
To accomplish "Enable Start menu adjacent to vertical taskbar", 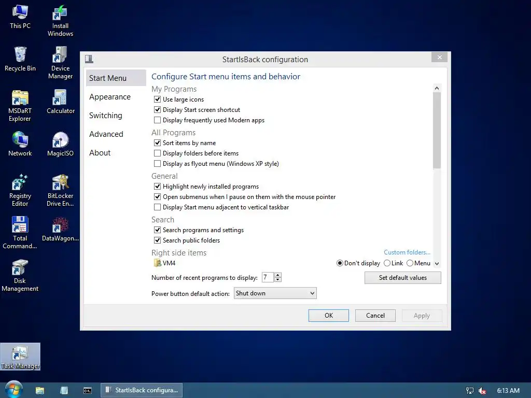I will click(x=157, y=207).
